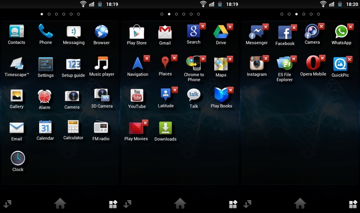Image resolution: width=360 pixels, height=213 pixels.
Task: Open the Facebook Camera app beside WhatsApp
Action: pos(312,31)
